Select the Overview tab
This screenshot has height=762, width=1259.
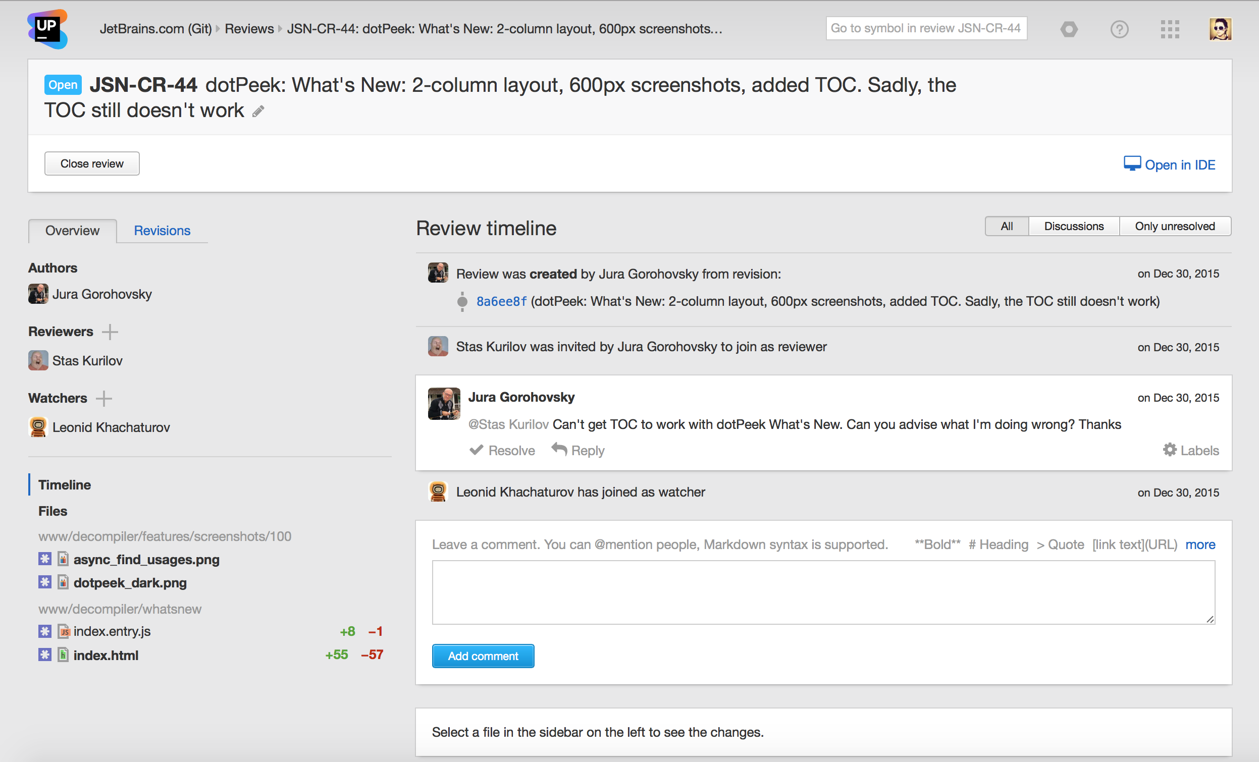click(73, 231)
